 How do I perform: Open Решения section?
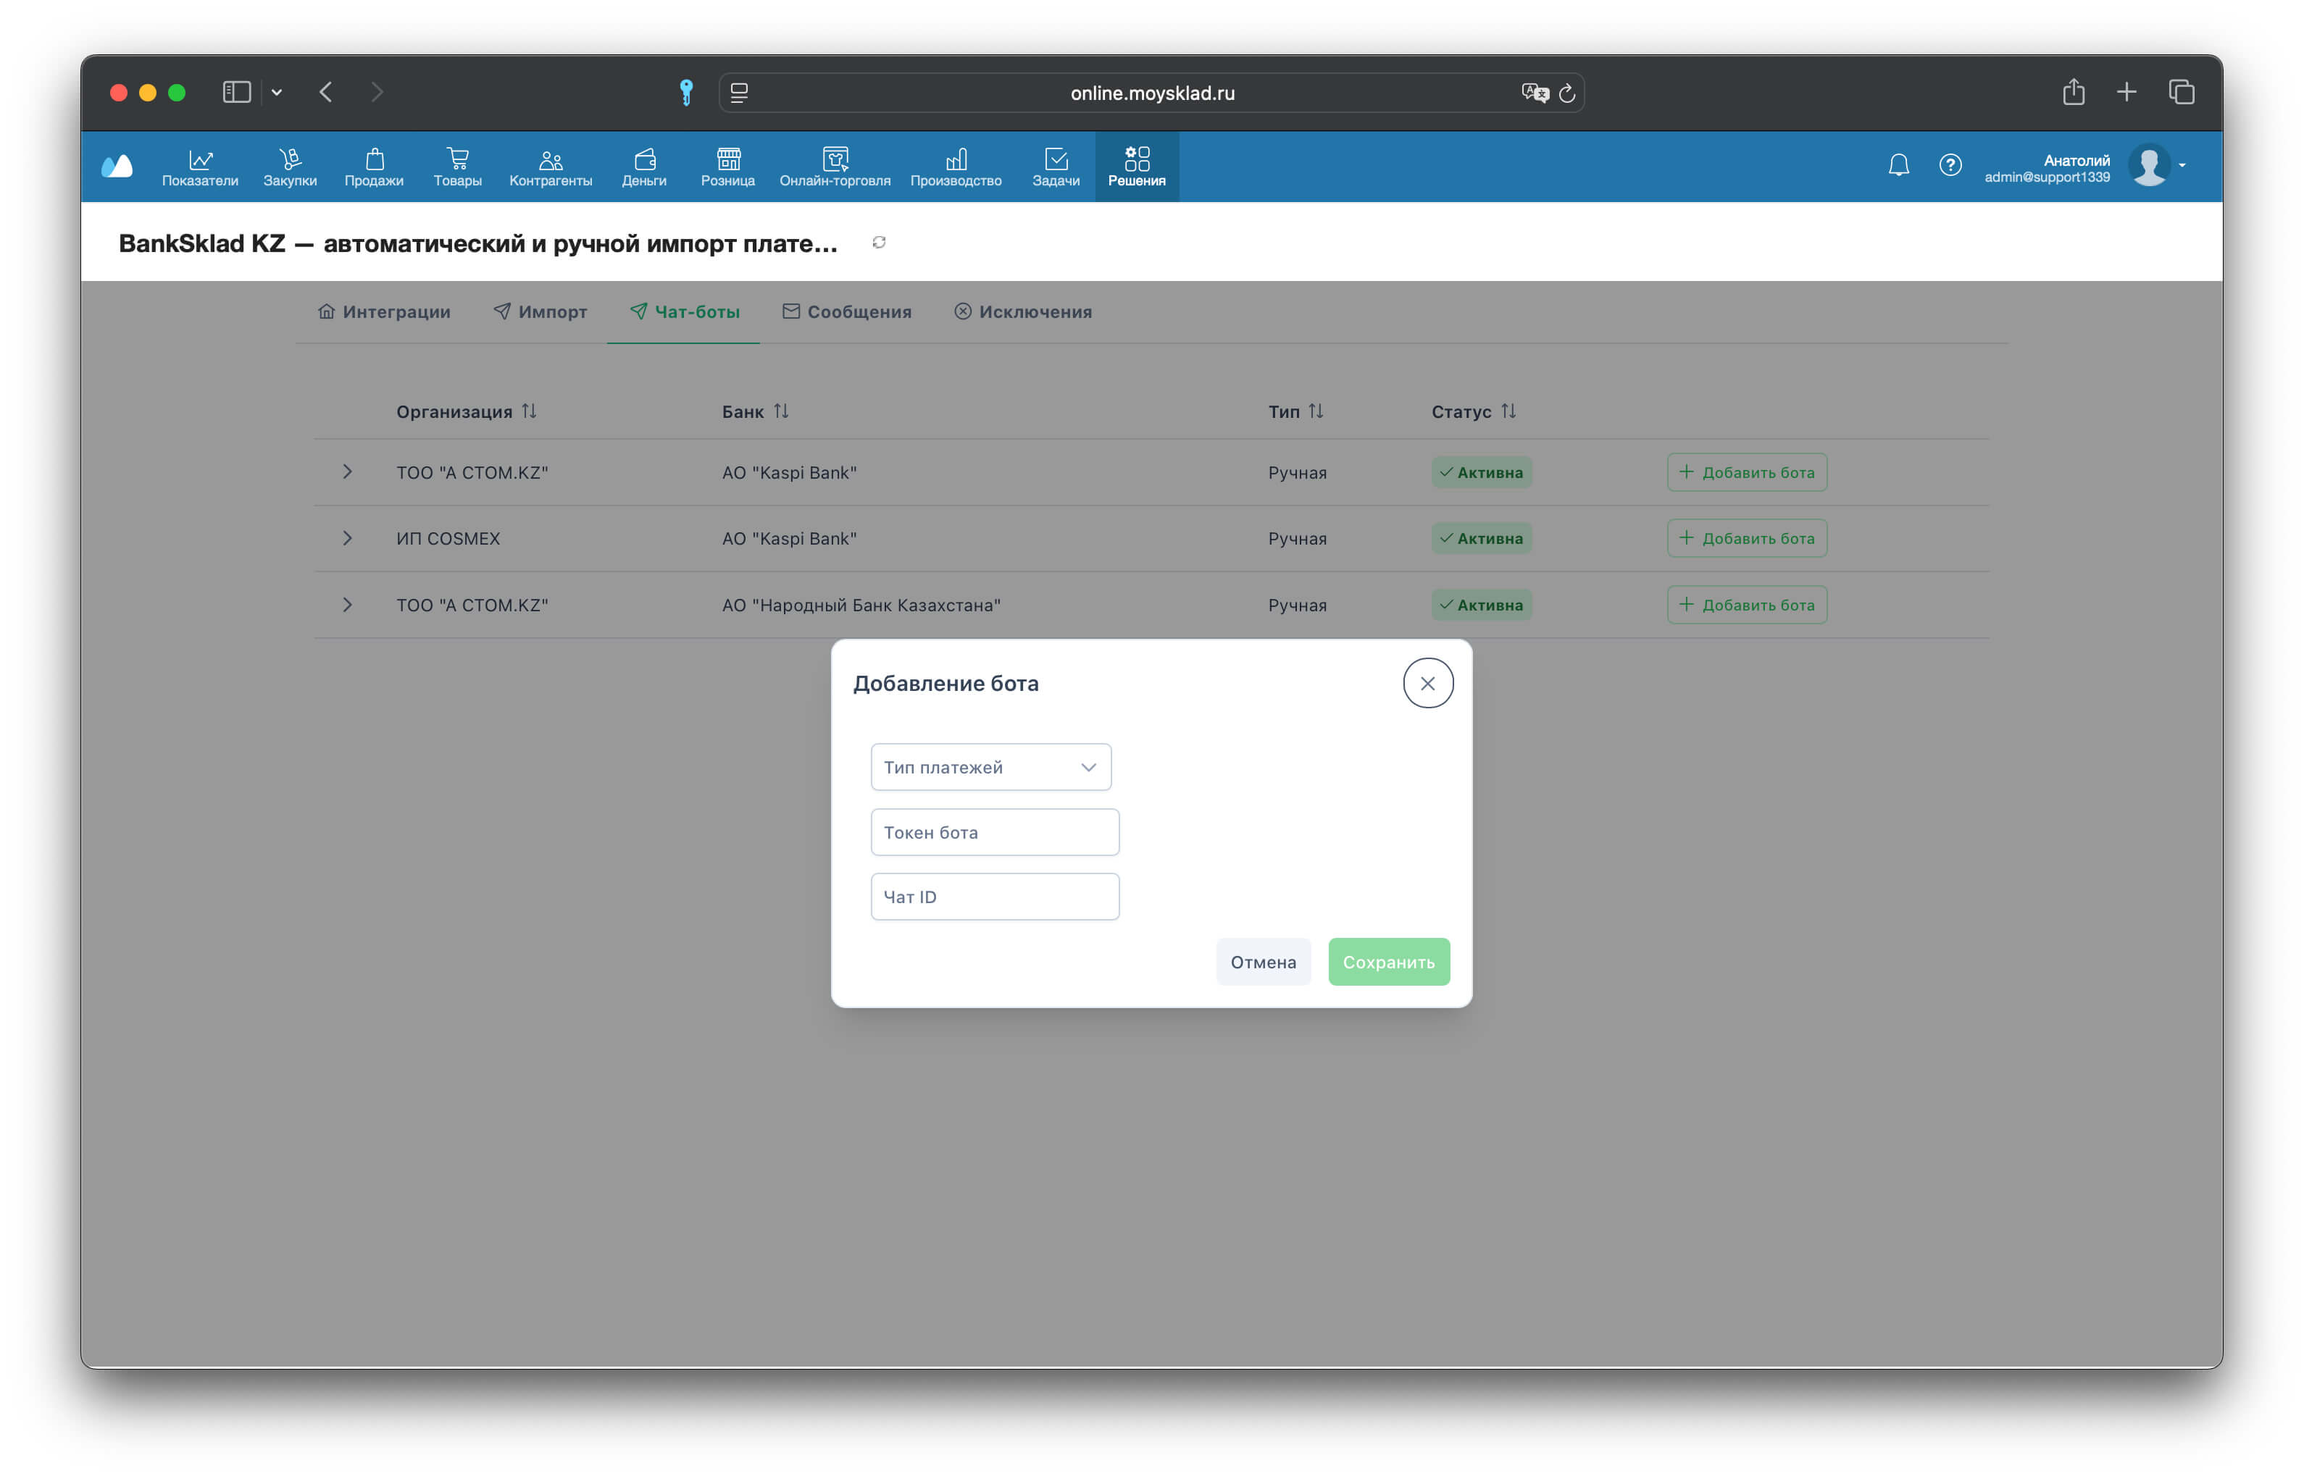pos(1137,167)
